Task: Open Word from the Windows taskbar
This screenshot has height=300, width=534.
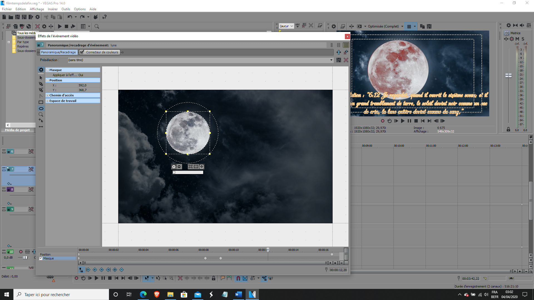Action: coord(239,294)
